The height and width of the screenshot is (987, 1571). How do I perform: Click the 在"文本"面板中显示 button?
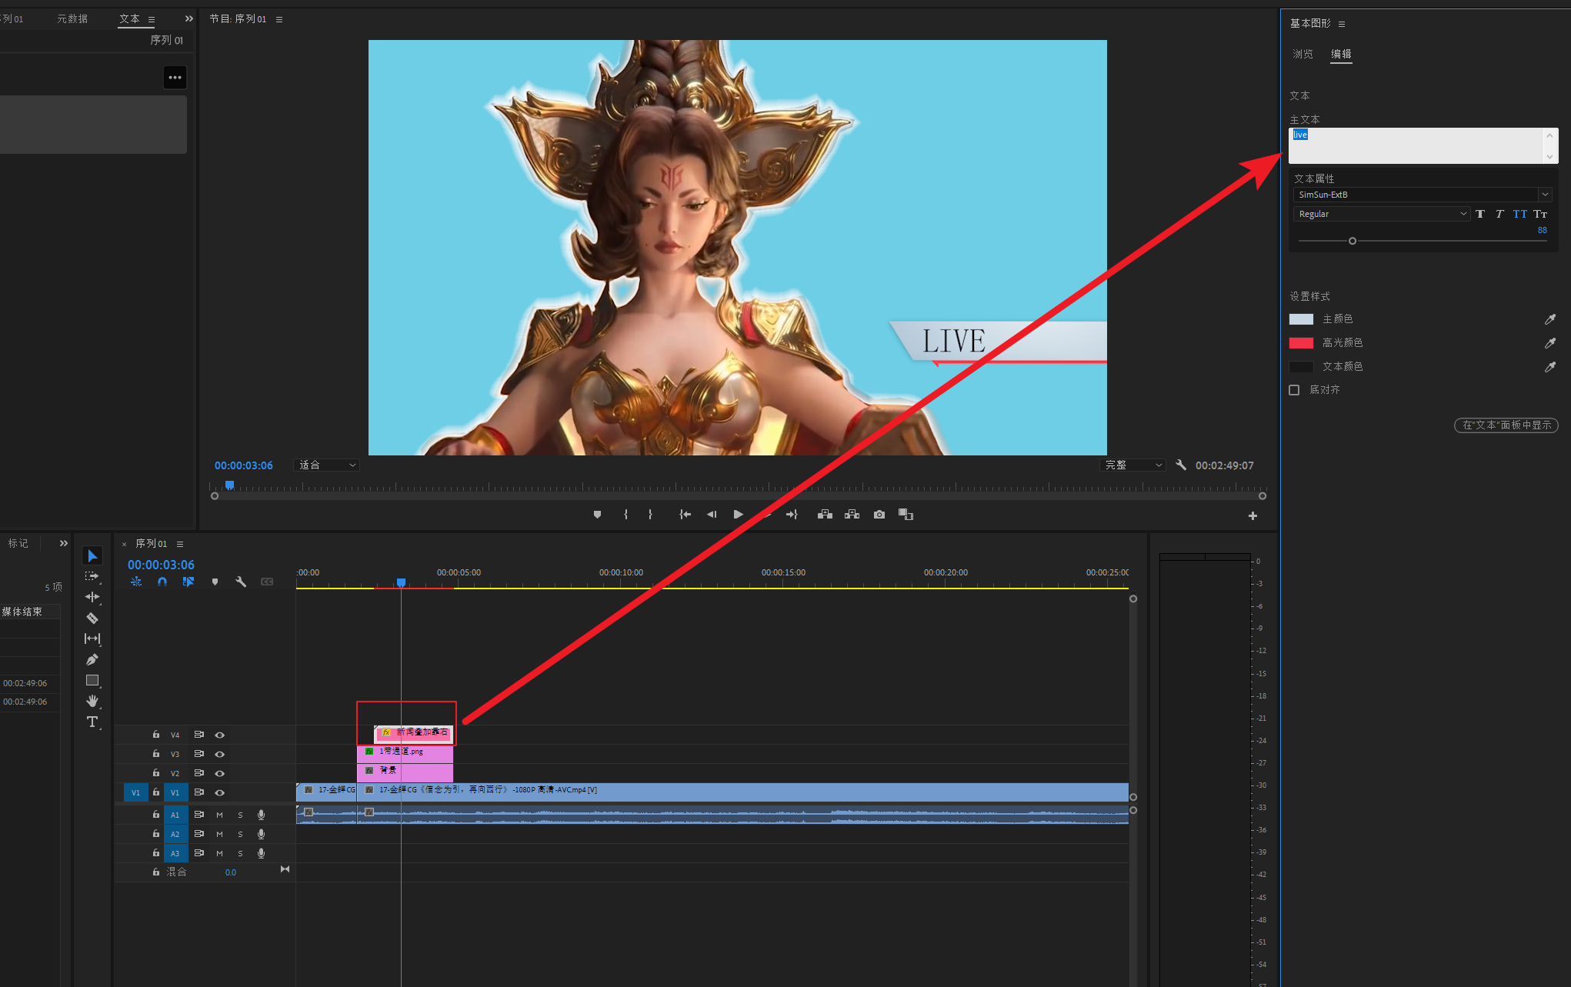[1506, 425]
